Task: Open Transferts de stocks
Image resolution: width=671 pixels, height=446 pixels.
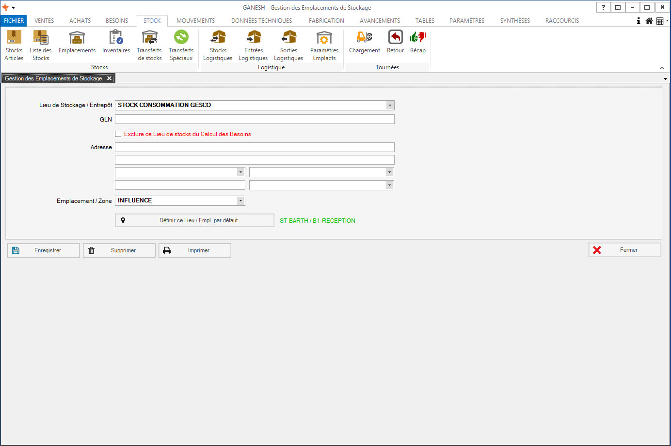Action: click(149, 45)
